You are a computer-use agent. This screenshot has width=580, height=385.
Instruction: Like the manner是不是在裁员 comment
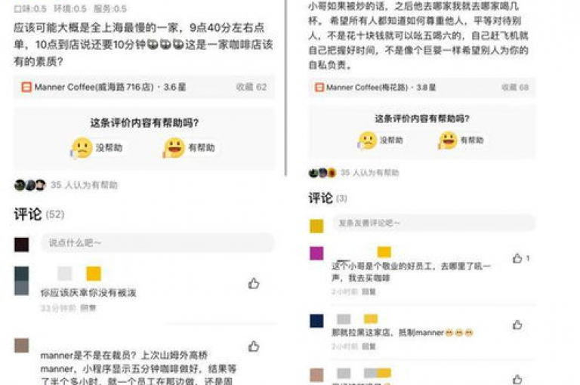(254, 346)
